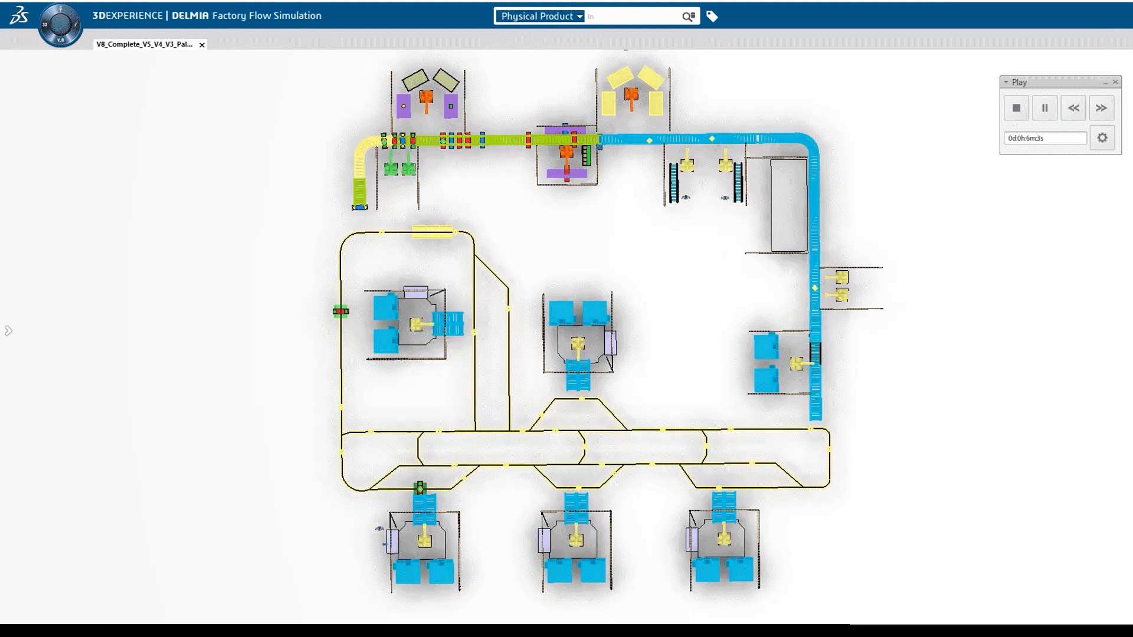Screen dimensions: 1133x637
Task: Open the Play panel settings gear
Action: pos(1102,138)
